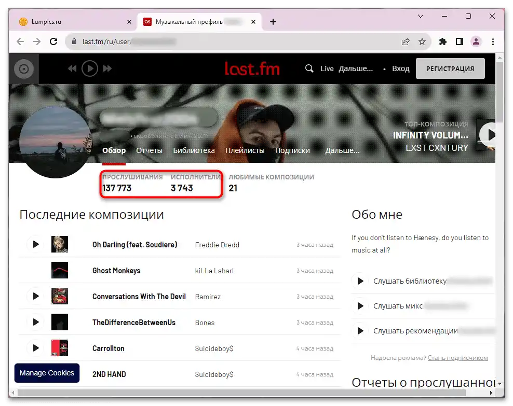Image resolution: width=513 pixels, height=406 pixels.
Task: Open the Chrome profile avatar
Action: click(x=476, y=41)
